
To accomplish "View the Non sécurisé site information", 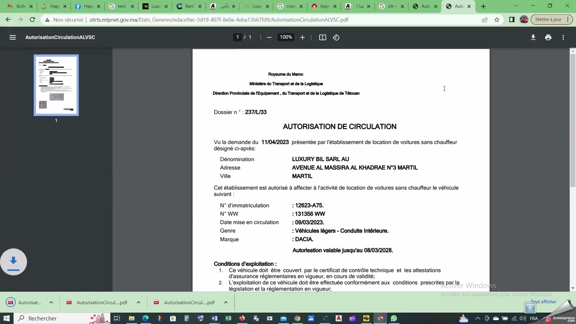I will 64,20.
